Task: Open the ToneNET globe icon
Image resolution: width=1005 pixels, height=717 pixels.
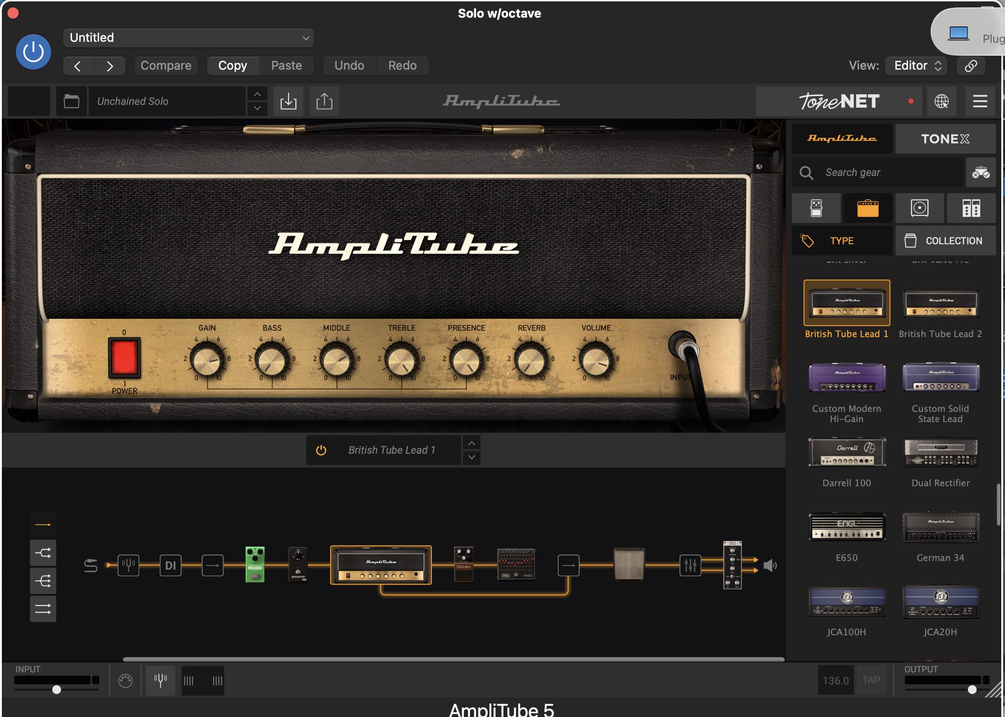Action: pos(941,101)
